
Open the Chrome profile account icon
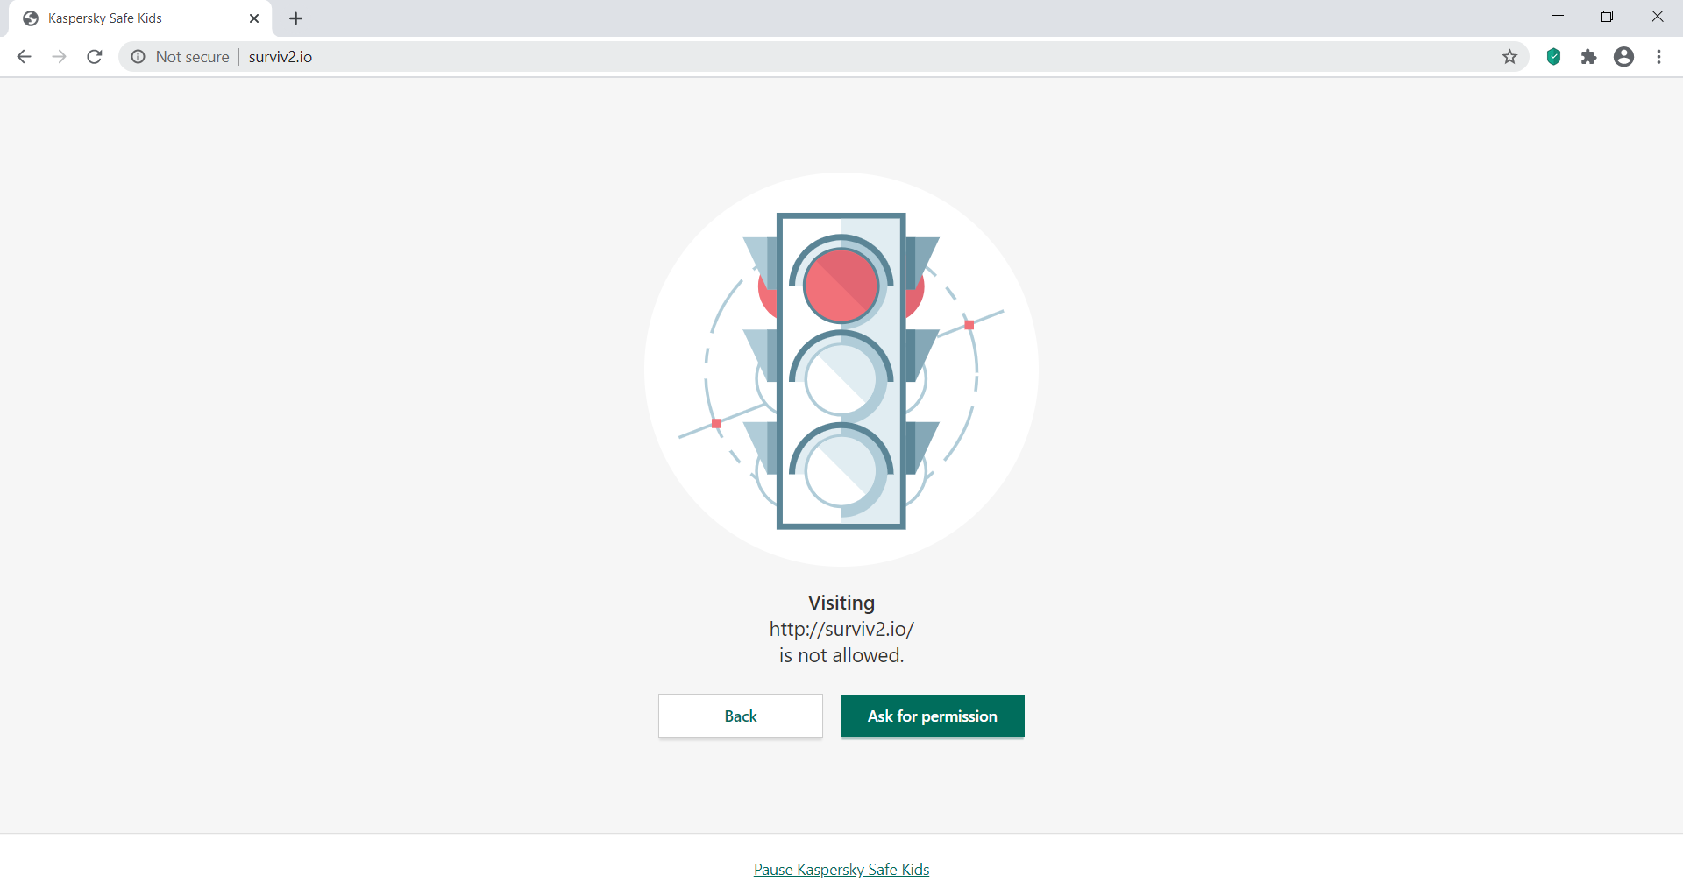click(1623, 57)
